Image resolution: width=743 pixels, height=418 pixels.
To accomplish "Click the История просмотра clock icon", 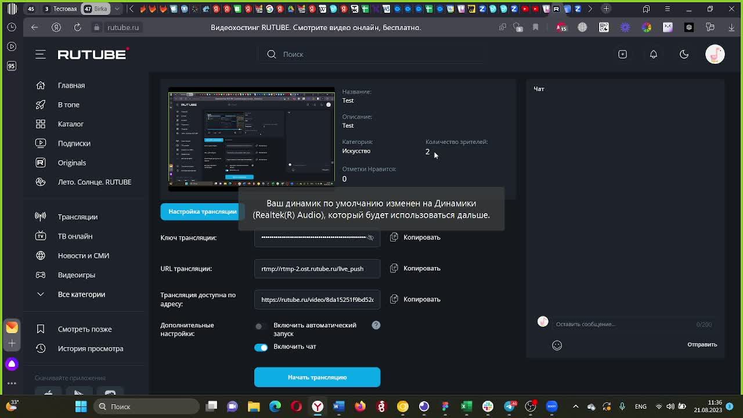I will (x=41, y=348).
